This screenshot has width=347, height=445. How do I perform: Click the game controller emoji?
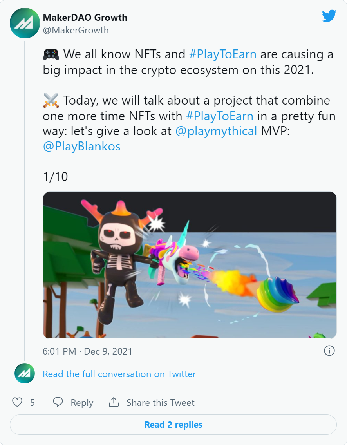pyautogui.click(x=51, y=54)
